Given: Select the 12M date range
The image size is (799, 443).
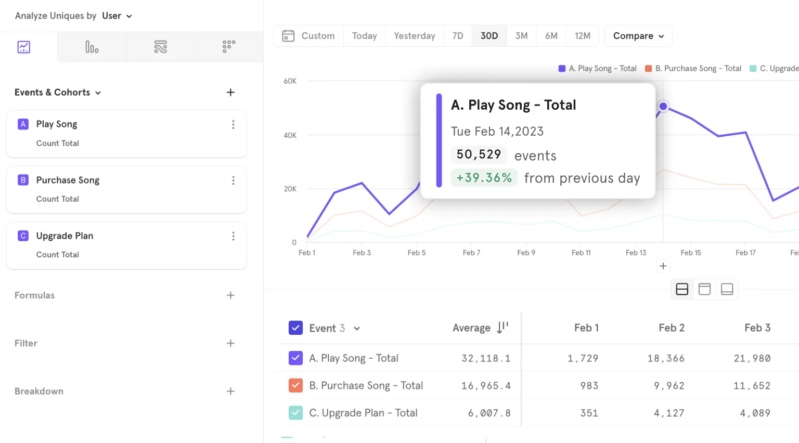Looking at the screenshot, I should tap(583, 36).
